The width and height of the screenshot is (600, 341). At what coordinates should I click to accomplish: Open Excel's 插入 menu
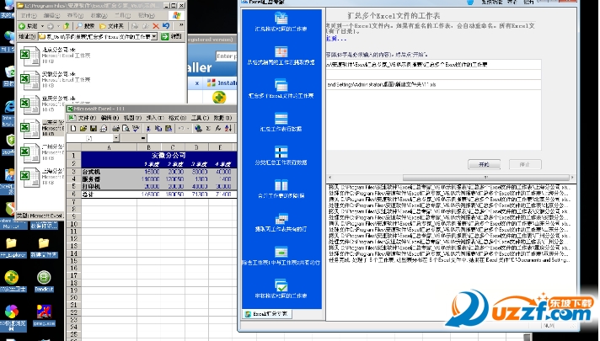coord(155,118)
